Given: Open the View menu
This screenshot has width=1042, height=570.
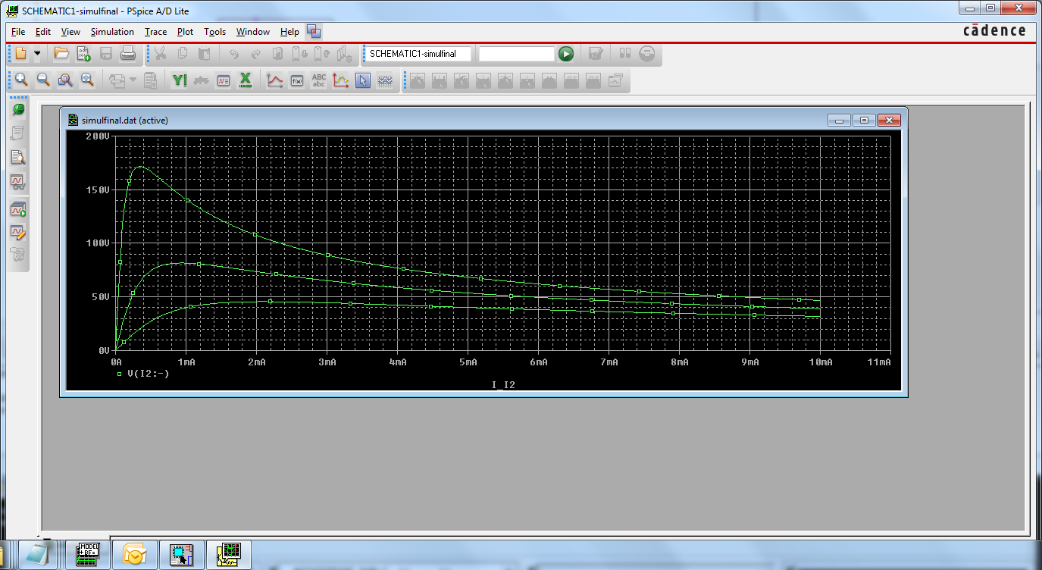Looking at the screenshot, I should tap(70, 32).
